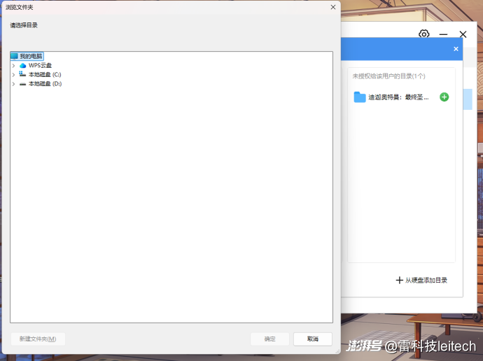Click the plus icon beside 从硬盘添加目录

[x=399, y=280]
